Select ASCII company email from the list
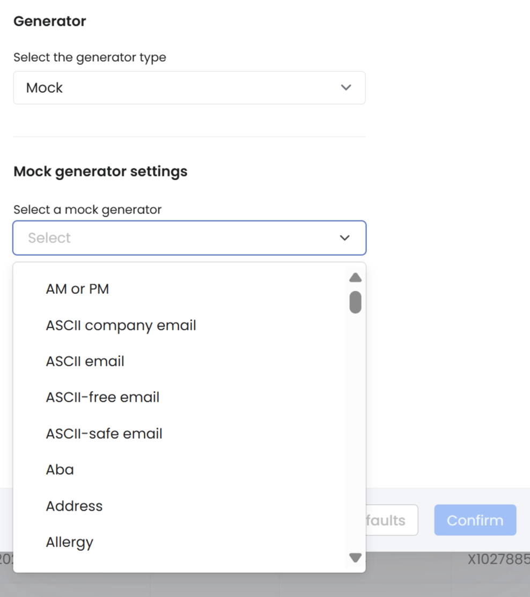Image resolution: width=530 pixels, height=597 pixels. coord(121,326)
